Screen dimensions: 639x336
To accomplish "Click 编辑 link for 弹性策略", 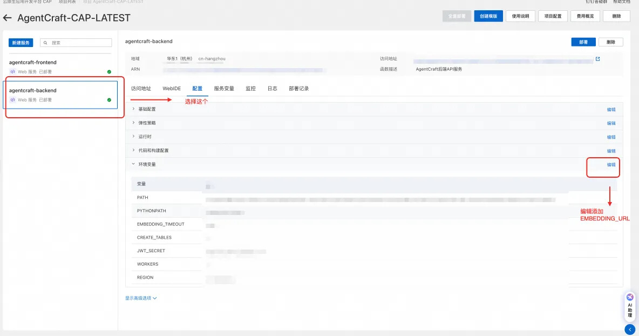I will coord(611,123).
